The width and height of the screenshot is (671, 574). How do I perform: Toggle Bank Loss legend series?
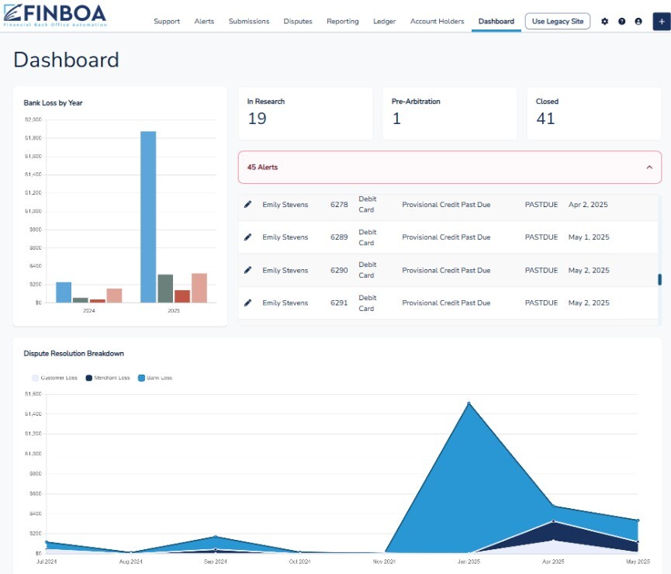[x=155, y=378]
